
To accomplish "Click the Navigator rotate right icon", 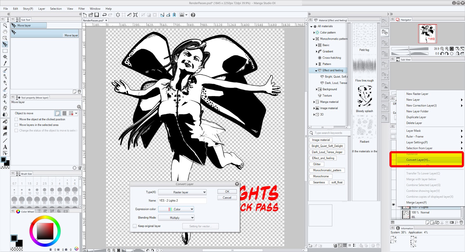I will [x=447, y=54].
